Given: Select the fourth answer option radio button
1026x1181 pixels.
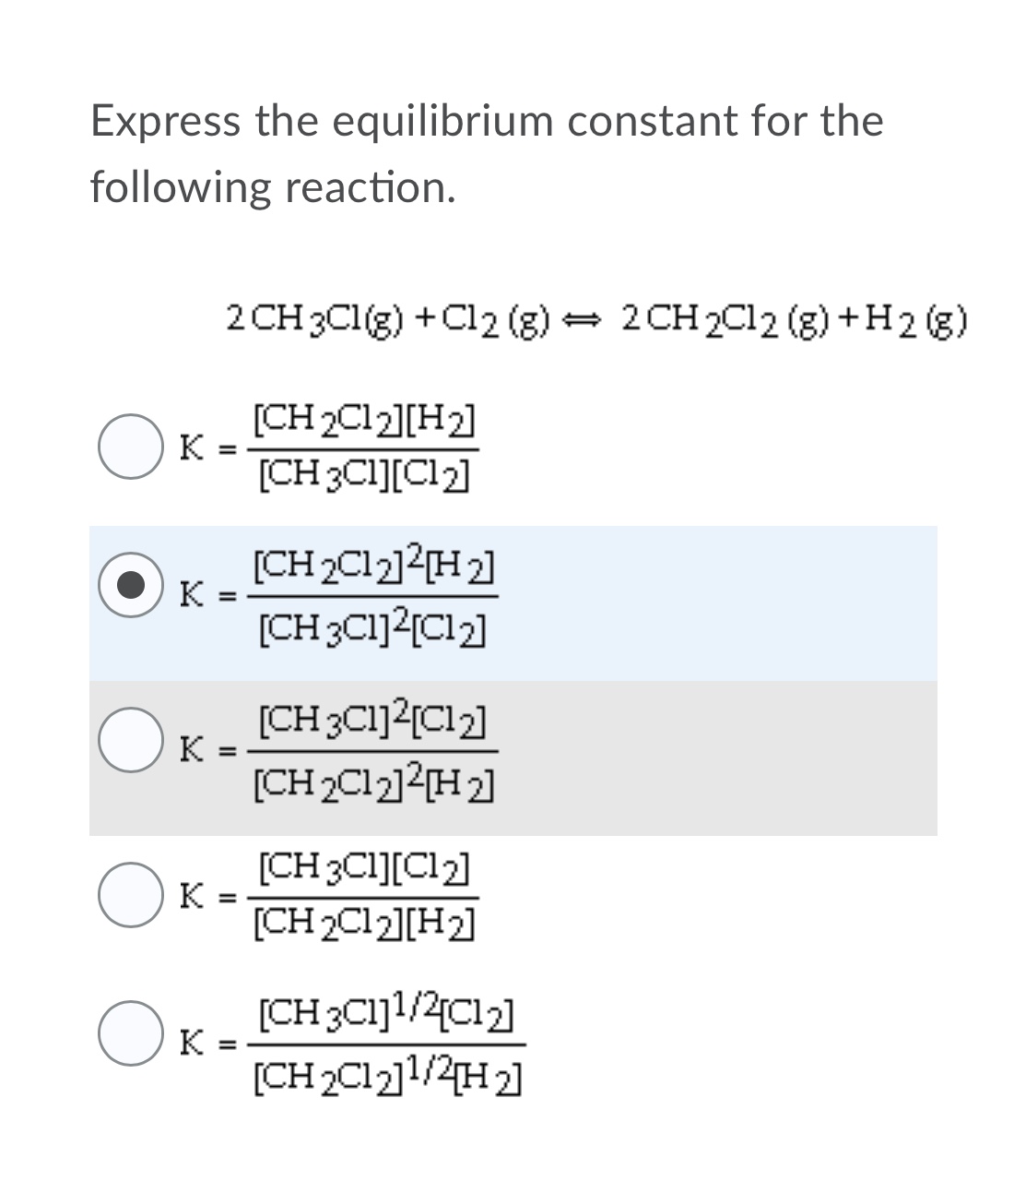Looking at the screenshot, I should click(x=132, y=893).
